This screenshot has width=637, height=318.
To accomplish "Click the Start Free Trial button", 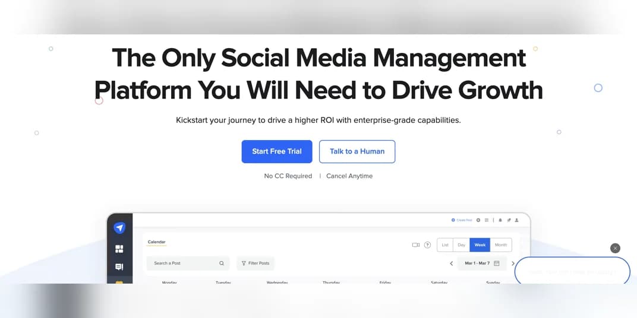I will [277, 151].
